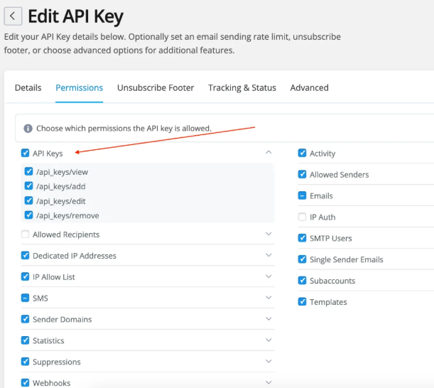Toggle the /api_keys/view permission
This screenshot has width=434, height=388.
point(29,172)
